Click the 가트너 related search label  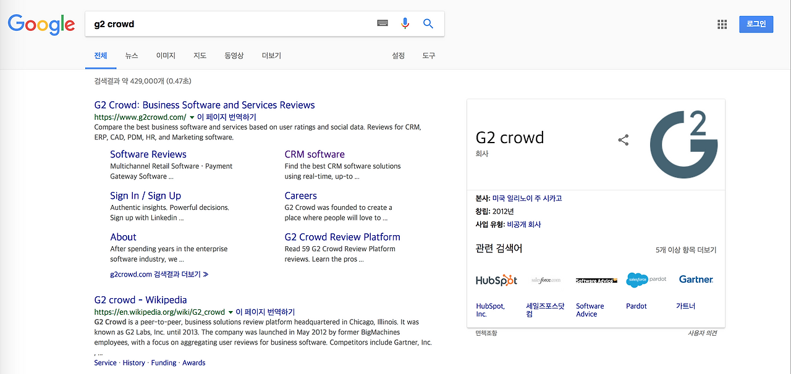[685, 306]
